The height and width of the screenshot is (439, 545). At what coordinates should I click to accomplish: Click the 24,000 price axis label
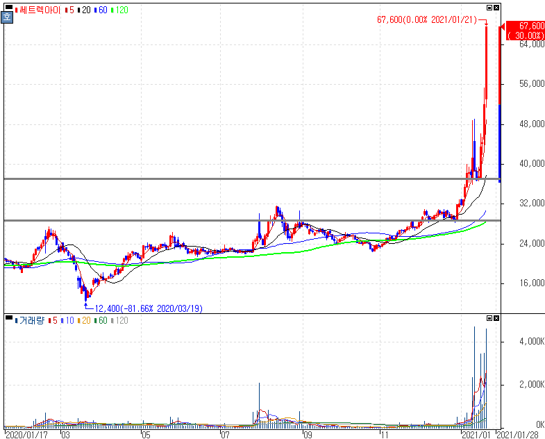532,243
